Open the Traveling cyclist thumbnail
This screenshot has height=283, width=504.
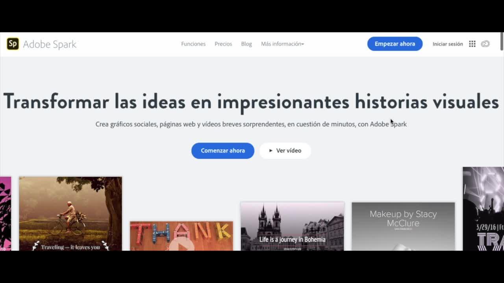pos(70,213)
